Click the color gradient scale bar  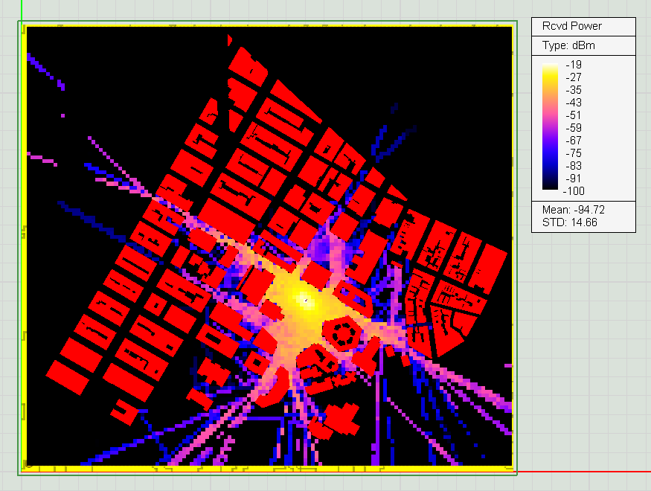coord(550,126)
